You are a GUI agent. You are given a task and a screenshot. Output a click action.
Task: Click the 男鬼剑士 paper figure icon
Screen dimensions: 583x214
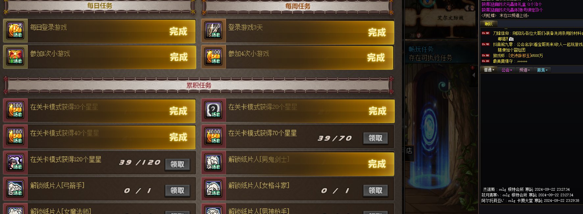(214, 162)
